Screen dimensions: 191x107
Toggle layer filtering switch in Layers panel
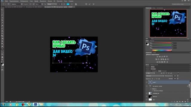[x=178, y=73]
